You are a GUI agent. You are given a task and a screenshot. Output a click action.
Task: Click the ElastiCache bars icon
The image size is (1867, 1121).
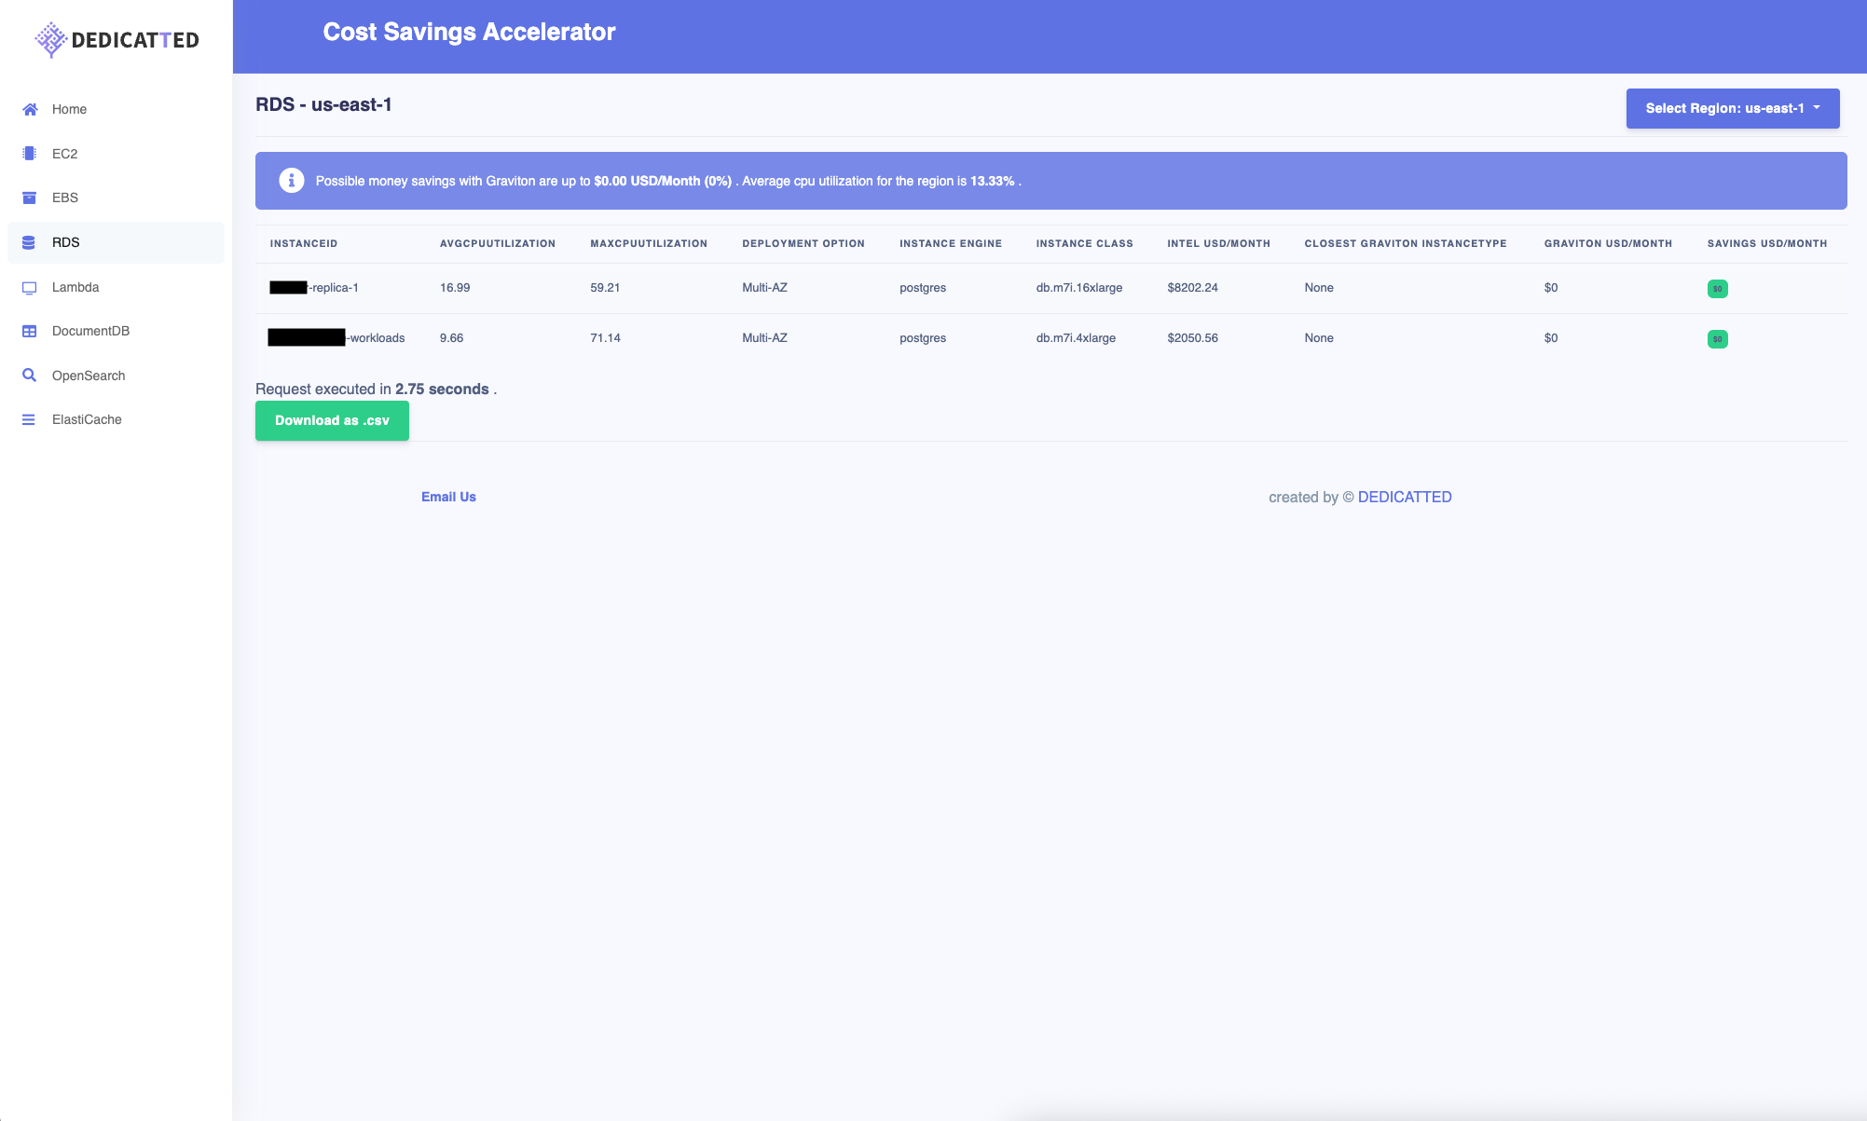pyautogui.click(x=29, y=419)
